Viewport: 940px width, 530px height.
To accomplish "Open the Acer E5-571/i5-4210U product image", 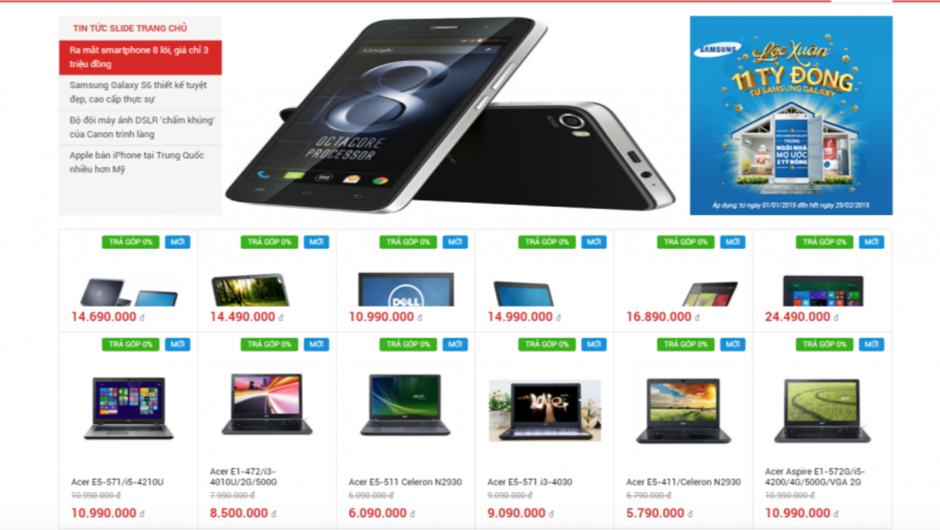I will pyautogui.click(x=129, y=408).
